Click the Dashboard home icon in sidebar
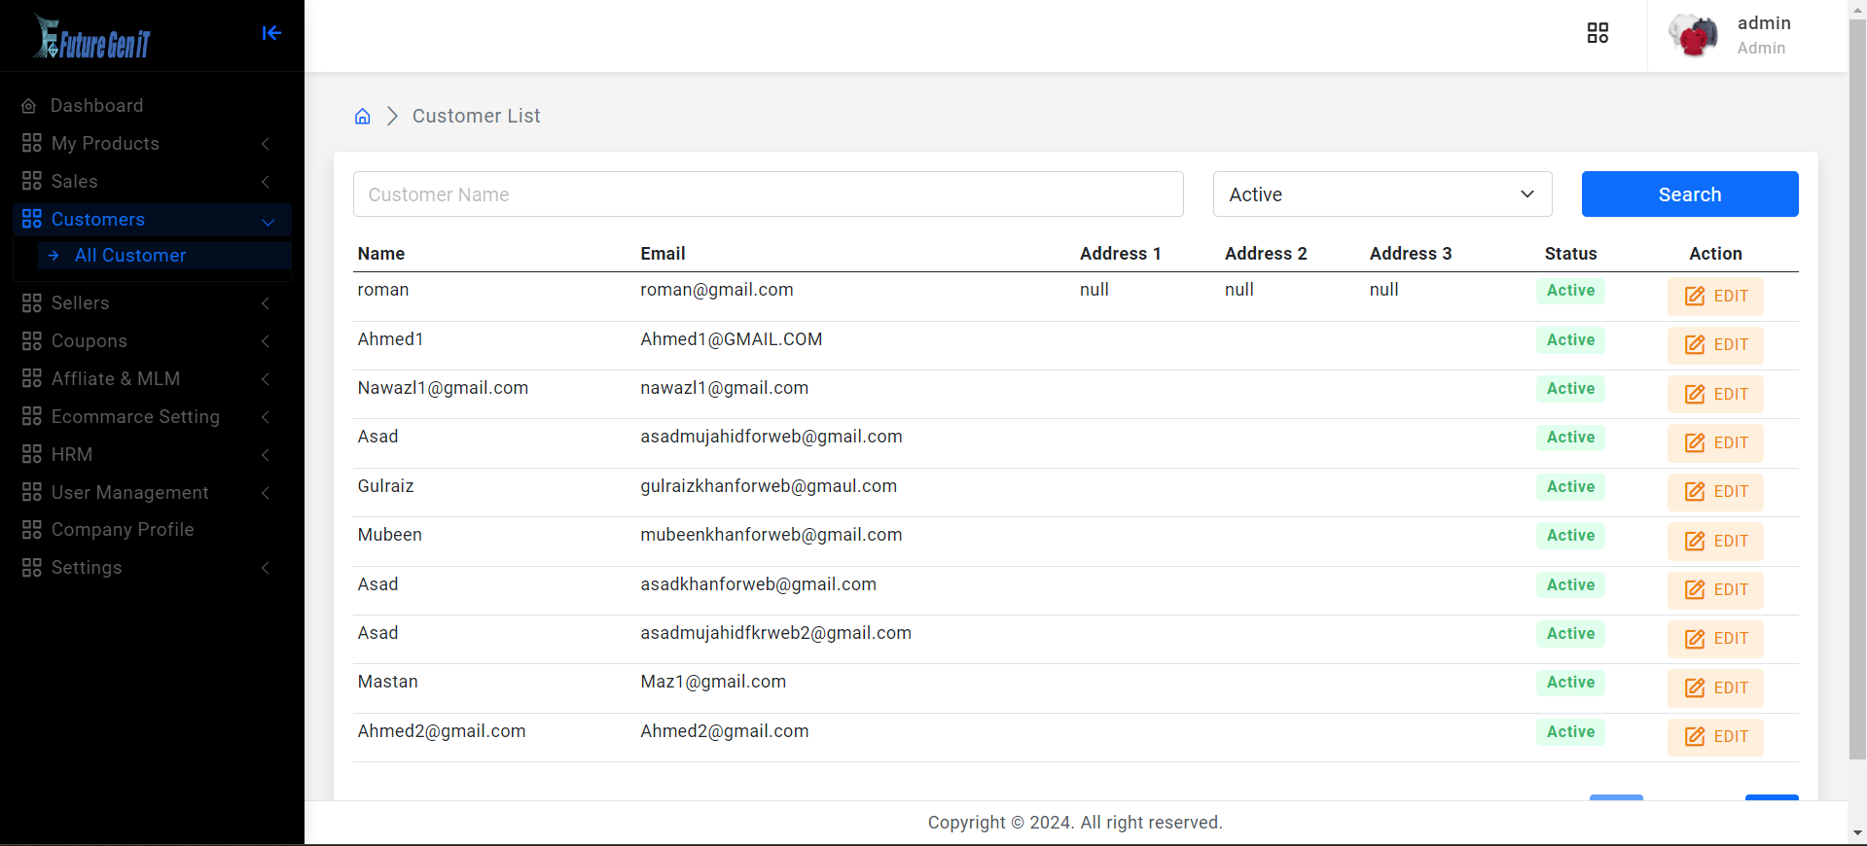The height and width of the screenshot is (846, 1867). [x=29, y=106]
